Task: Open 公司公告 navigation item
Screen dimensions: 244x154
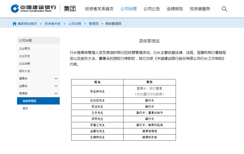Action: (152, 9)
